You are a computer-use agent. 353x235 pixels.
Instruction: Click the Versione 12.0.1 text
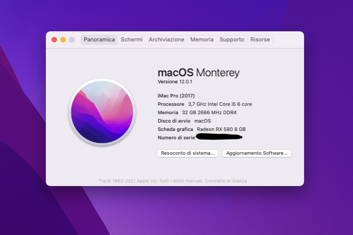[x=175, y=82]
